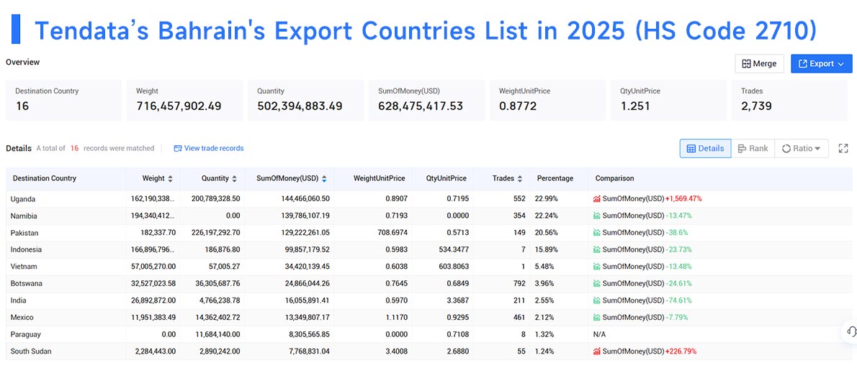The height and width of the screenshot is (368, 857).
Task: Click the Percentage column header
Action: [x=555, y=178]
